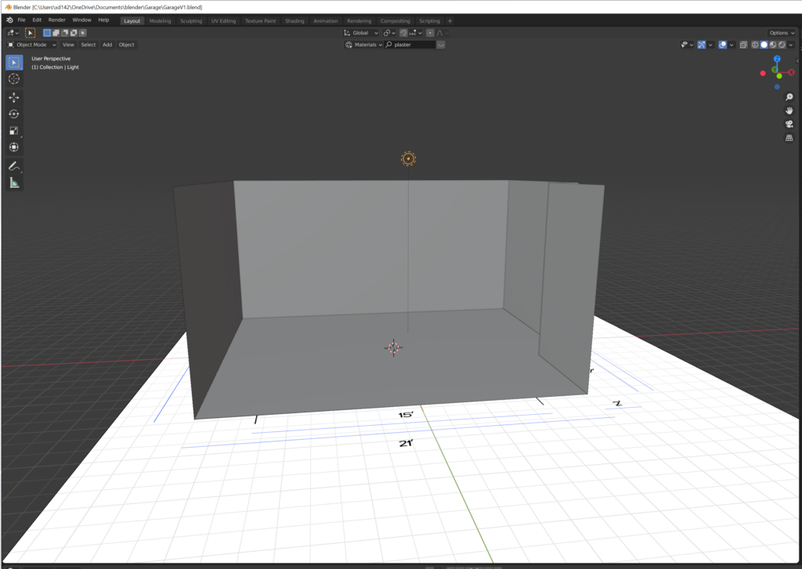The image size is (802, 569).
Task: Click the red X axis gizmo ball
Action: pyautogui.click(x=791, y=72)
